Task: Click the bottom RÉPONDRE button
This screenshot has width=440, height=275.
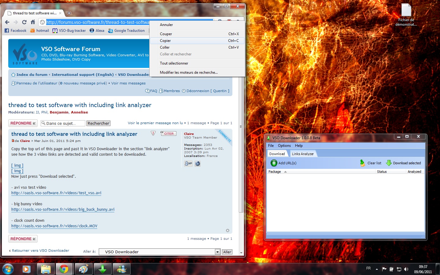Action: click(x=23, y=239)
